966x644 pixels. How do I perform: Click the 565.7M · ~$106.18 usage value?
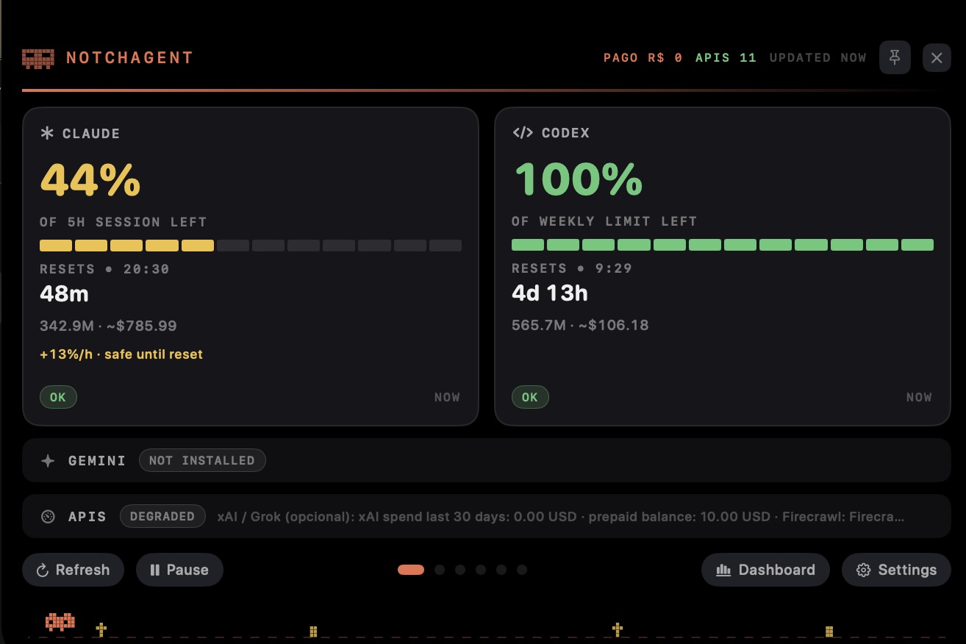[580, 325]
